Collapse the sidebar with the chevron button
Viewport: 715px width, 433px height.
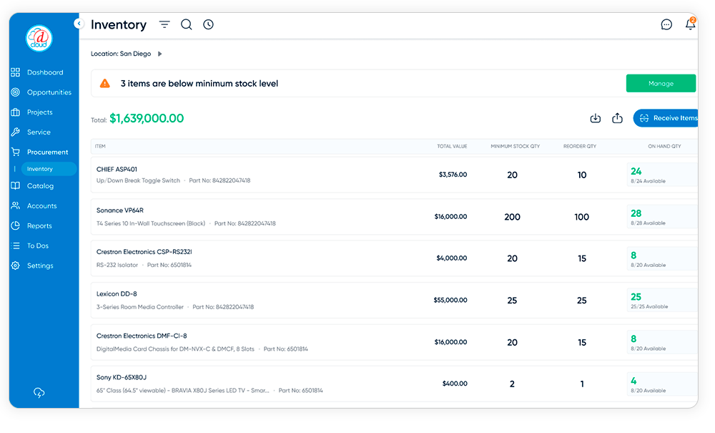(79, 24)
